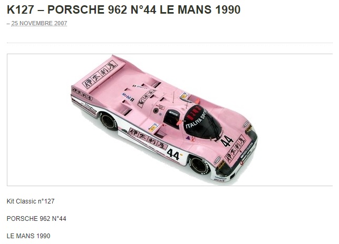Viewport: 339px width, 244px height.
Task: Click the front wheel of the model car
Action: point(200,165)
